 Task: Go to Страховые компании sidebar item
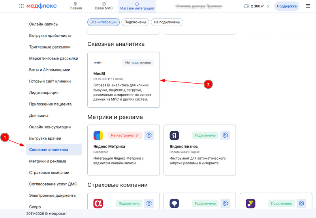49,173
